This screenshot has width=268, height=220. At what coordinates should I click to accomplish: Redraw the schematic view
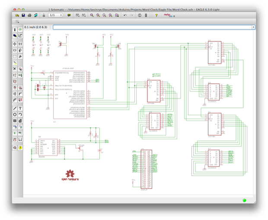(x=111, y=16)
